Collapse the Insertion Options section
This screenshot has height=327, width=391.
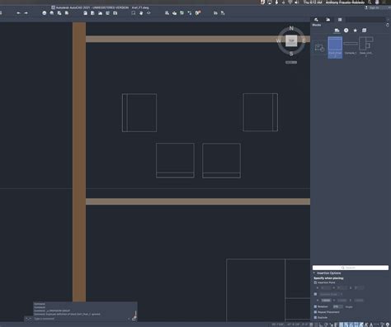pos(314,273)
